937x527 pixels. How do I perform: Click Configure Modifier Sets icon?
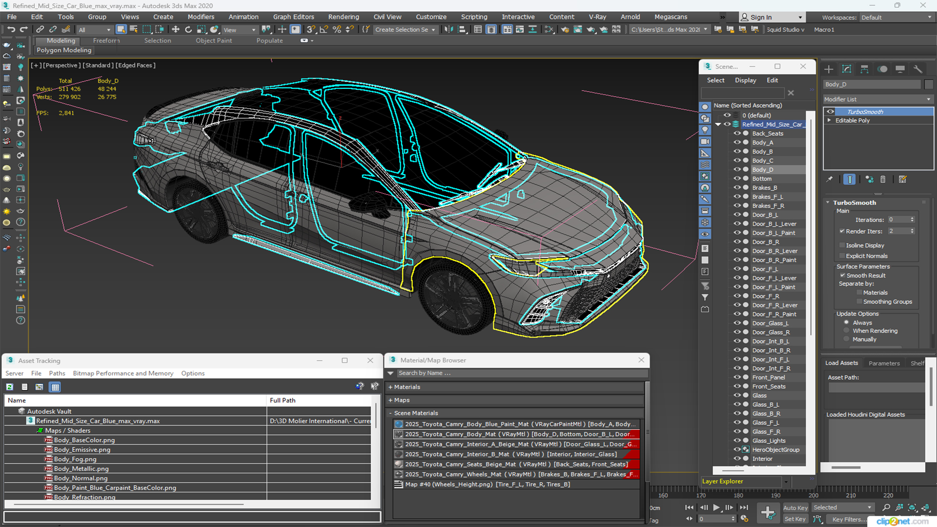pyautogui.click(x=903, y=180)
